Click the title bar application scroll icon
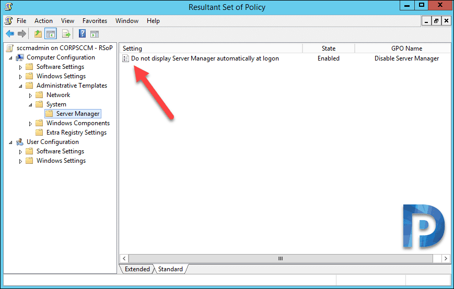454x289 pixels. click(x=9, y=6)
